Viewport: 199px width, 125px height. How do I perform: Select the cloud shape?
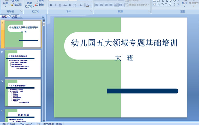pyautogui.click(x=155, y=5)
